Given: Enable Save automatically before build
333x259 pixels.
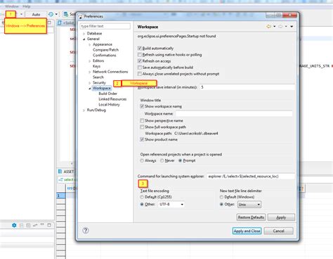Looking at the screenshot, I should point(140,68).
